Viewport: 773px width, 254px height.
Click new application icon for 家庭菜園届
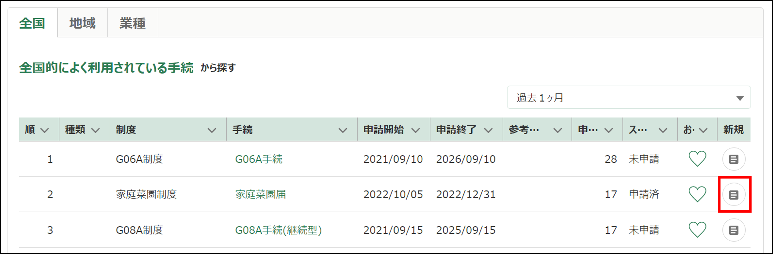pyautogui.click(x=733, y=195)
